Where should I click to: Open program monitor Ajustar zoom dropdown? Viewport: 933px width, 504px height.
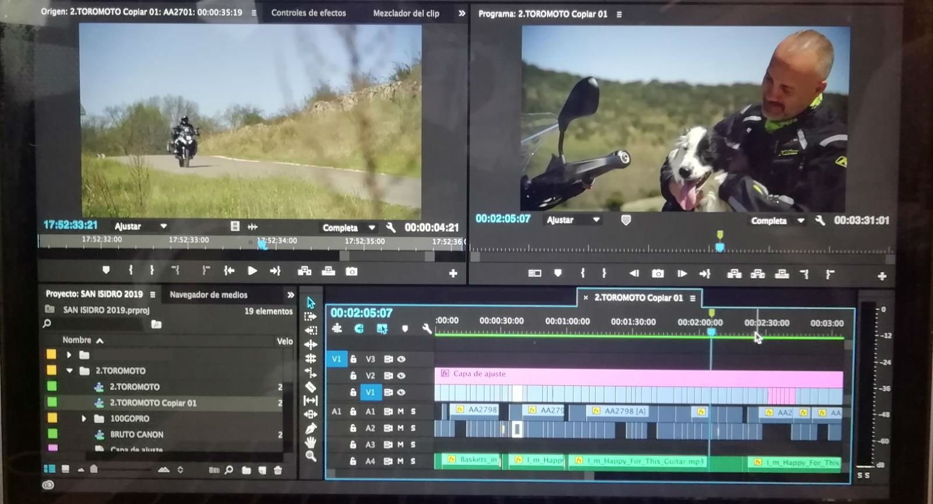[x=573, y=220]
